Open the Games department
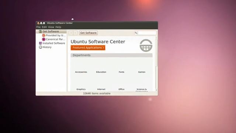The width and height of the screenshot is (236, 133). tap(142, 72)
